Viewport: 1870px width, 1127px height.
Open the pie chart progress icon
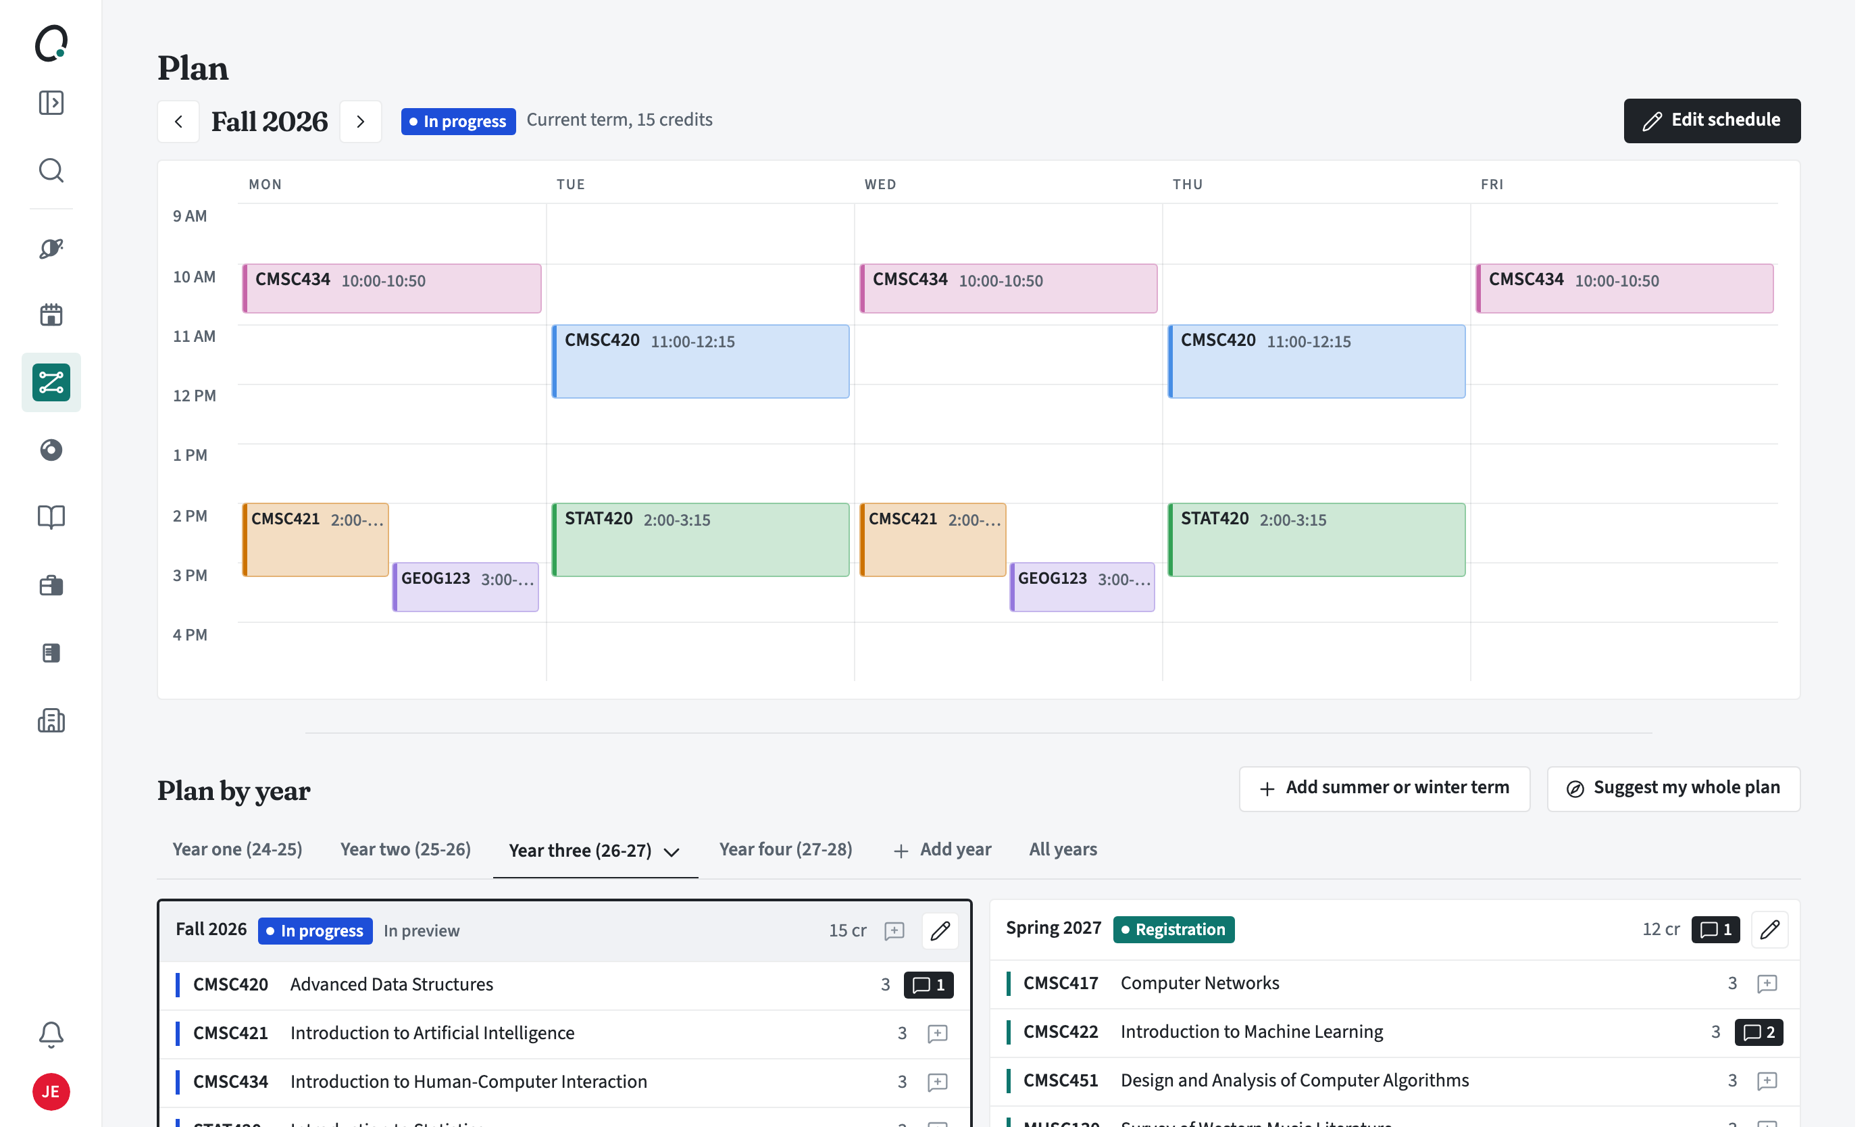click(x=51, y=450)
